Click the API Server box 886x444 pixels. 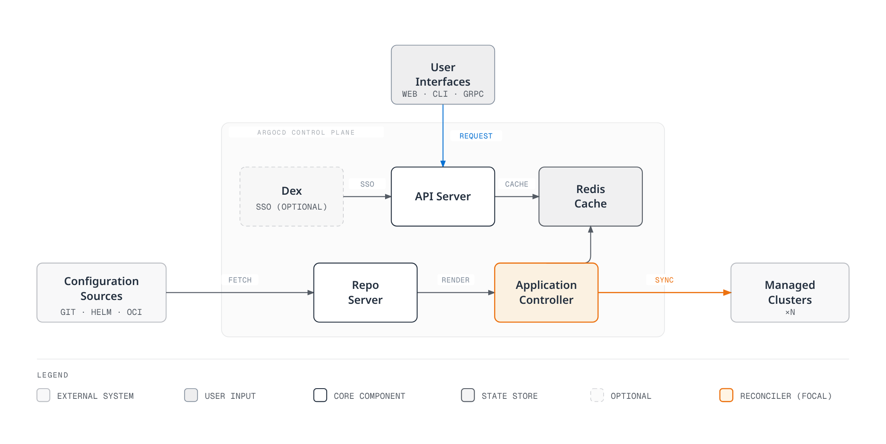443,196
